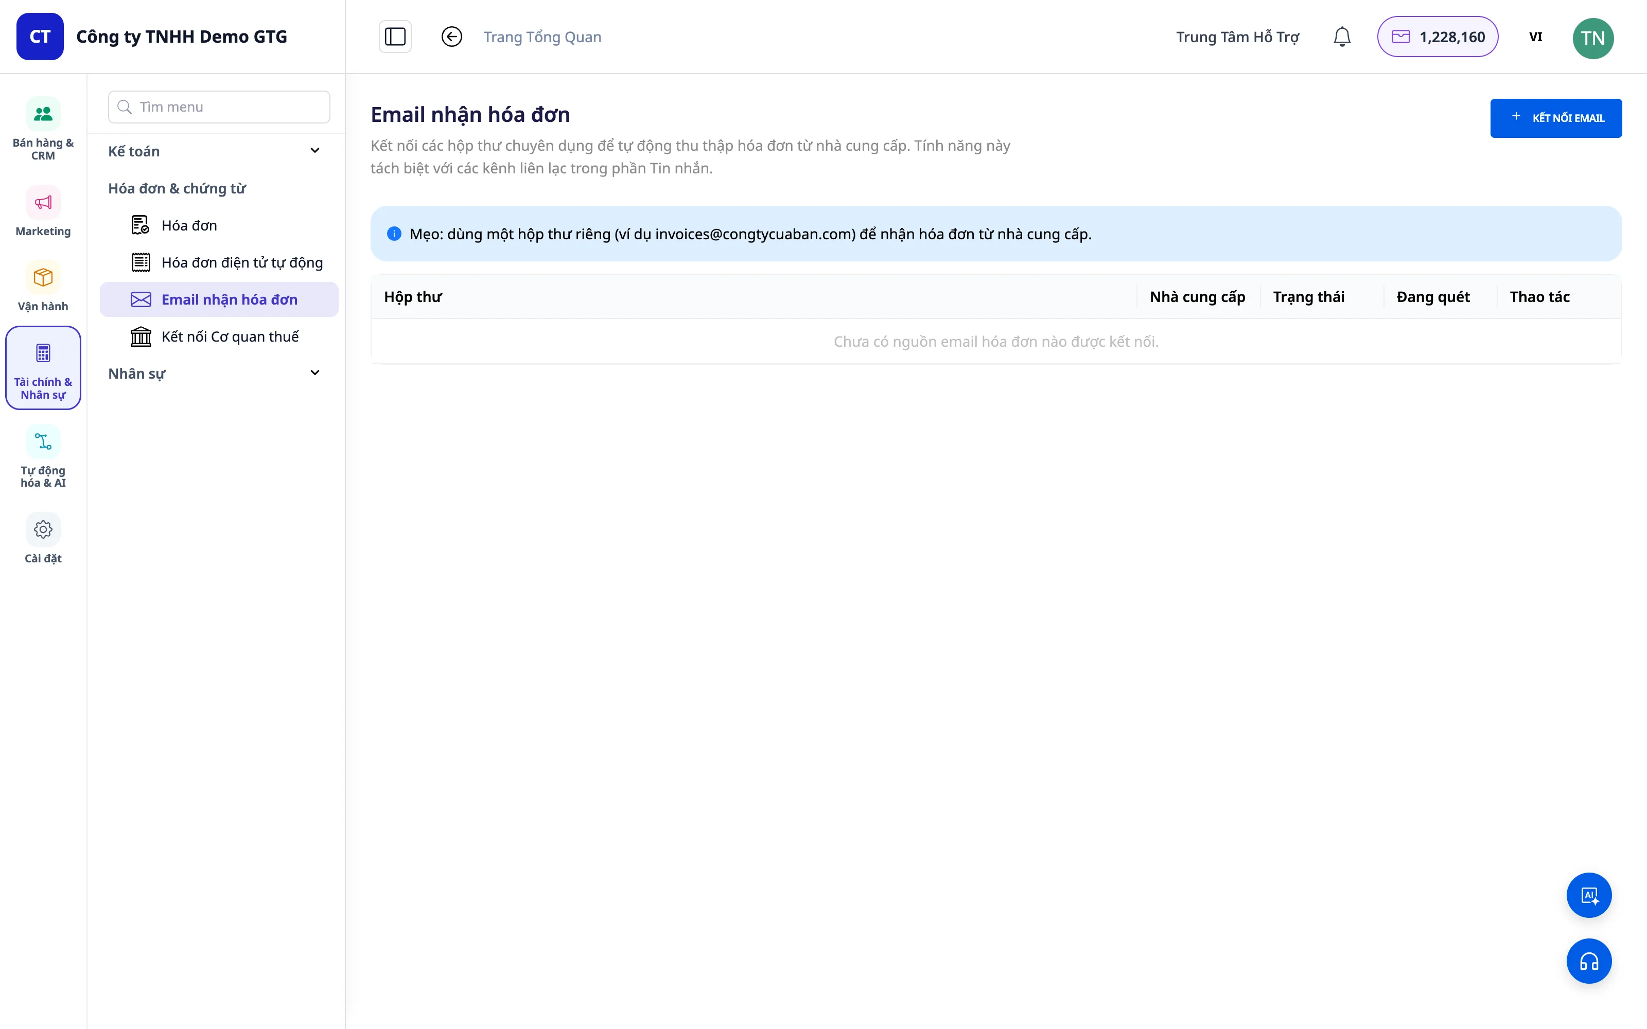This screenshot has width=1647, height=1029.
Task: Click the Hóa đơn & chứng từ section header
Action: tap(177, 188)
